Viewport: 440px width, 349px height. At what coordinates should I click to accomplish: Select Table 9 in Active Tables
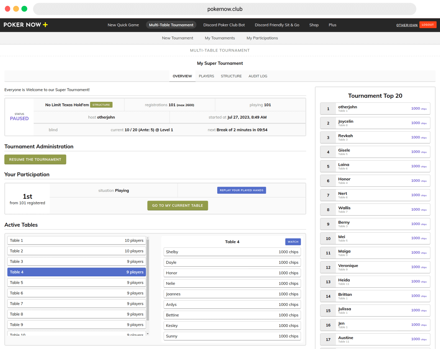[x=76, y=325]
